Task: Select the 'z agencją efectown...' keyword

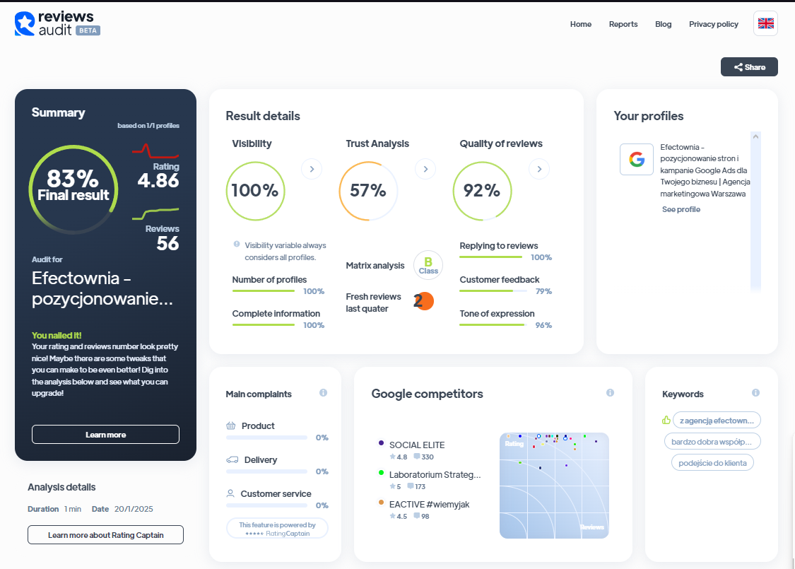Action: click(717, 421)
